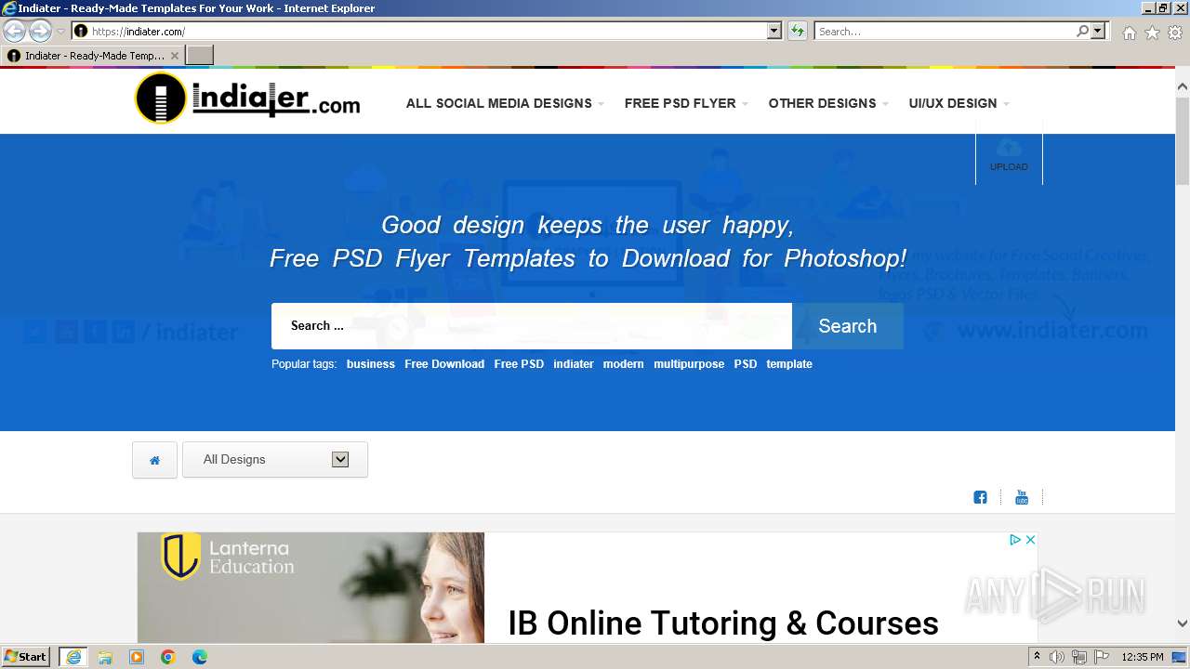Click the blue home icon button
Image resolution: width=1190 pixels, height=669 pixels.
154,460
